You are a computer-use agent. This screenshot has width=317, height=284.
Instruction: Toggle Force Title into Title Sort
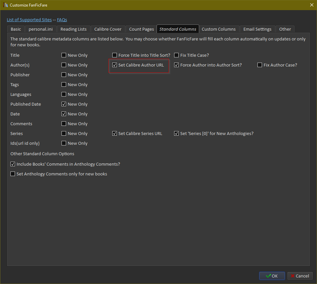coord(115,55)
